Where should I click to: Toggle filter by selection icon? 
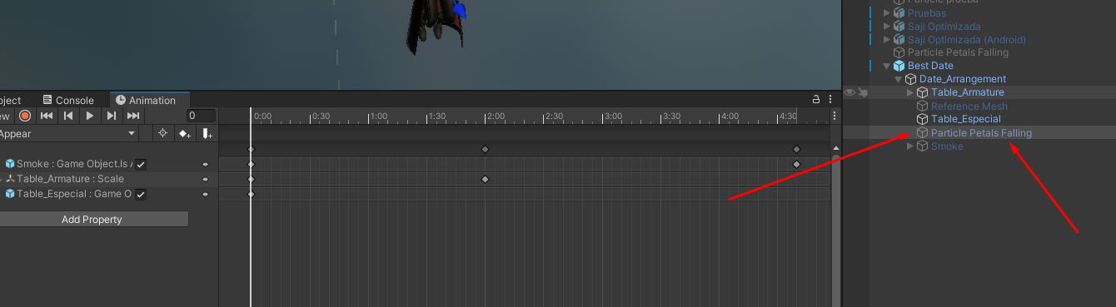pos(162,133)
